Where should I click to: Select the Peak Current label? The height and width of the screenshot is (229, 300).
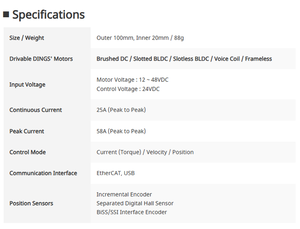pyautogui.click(x=27, y=131)
